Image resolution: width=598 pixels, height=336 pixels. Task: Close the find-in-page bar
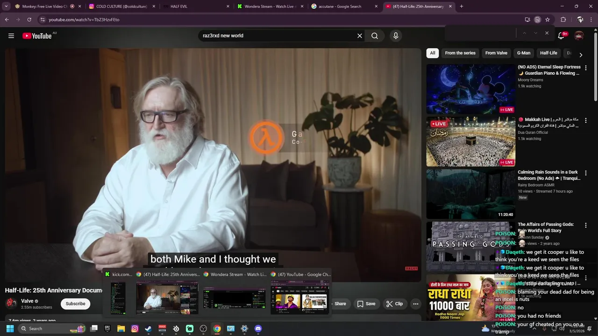(547, 33)
